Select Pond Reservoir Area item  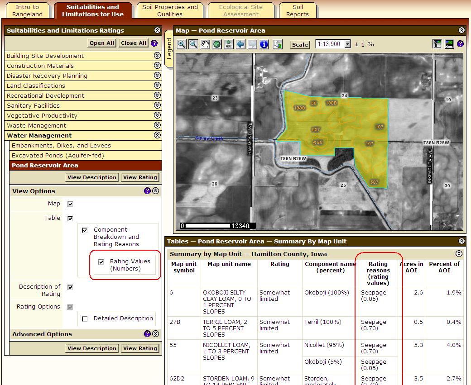(x=86, y=165)
